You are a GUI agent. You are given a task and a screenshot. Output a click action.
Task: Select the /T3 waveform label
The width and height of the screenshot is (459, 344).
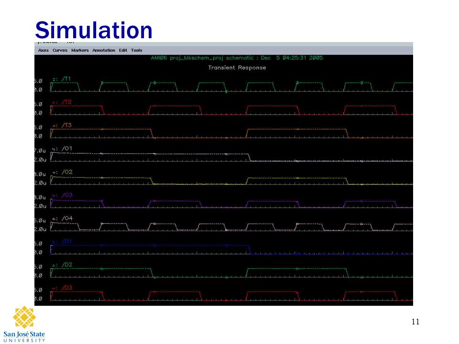pyautogui.click(x=66, y=125)
